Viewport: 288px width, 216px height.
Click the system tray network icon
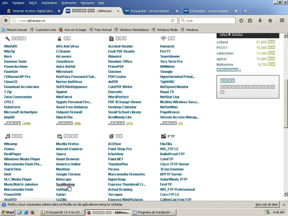[x=268, y=212]
